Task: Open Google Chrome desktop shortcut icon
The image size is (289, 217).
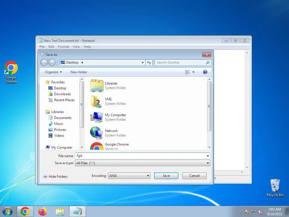Action: [11, 72]
